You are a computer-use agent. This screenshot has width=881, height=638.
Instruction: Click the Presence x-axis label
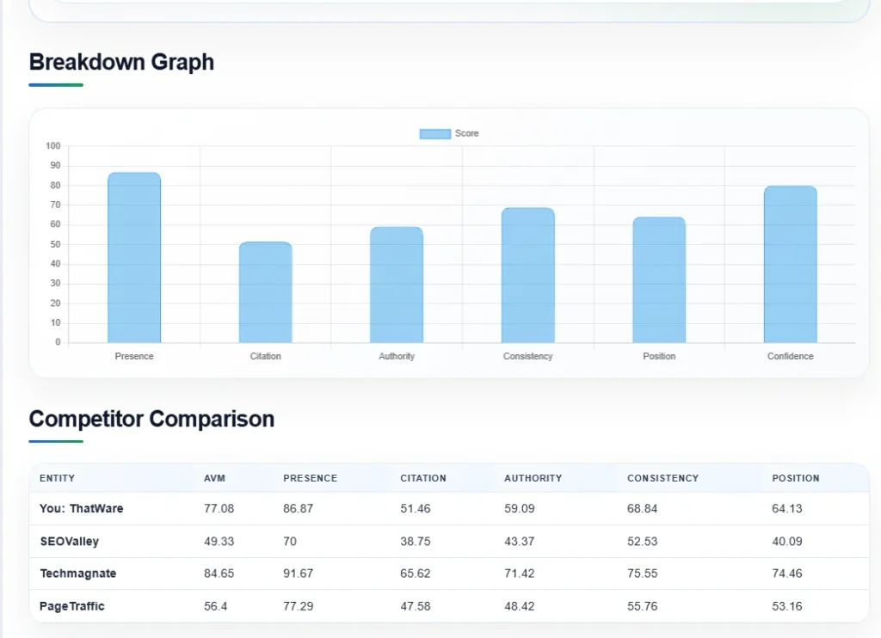click(x=134, y=356)
